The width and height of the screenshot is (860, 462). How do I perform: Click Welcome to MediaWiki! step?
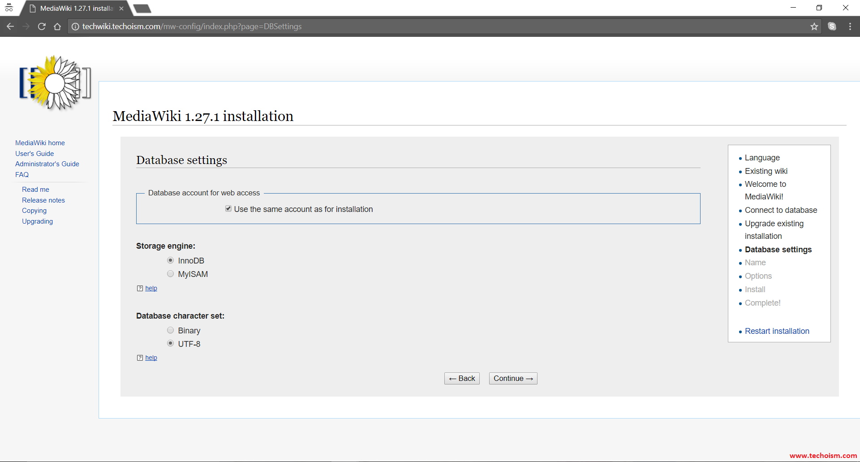point(765,190)
